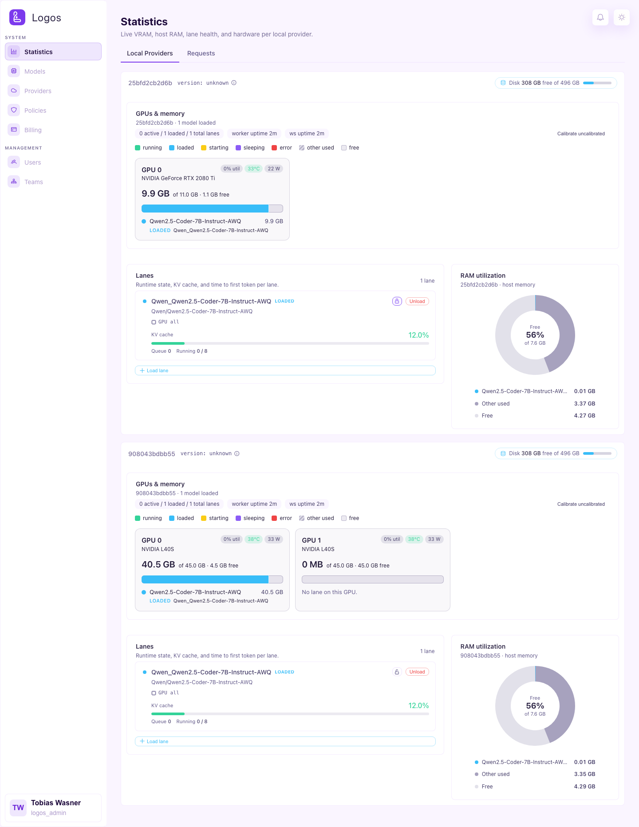Unload the lane on provider 25bfd2cb2d6b
Screen dimensions: 639x827
(417, 301)
